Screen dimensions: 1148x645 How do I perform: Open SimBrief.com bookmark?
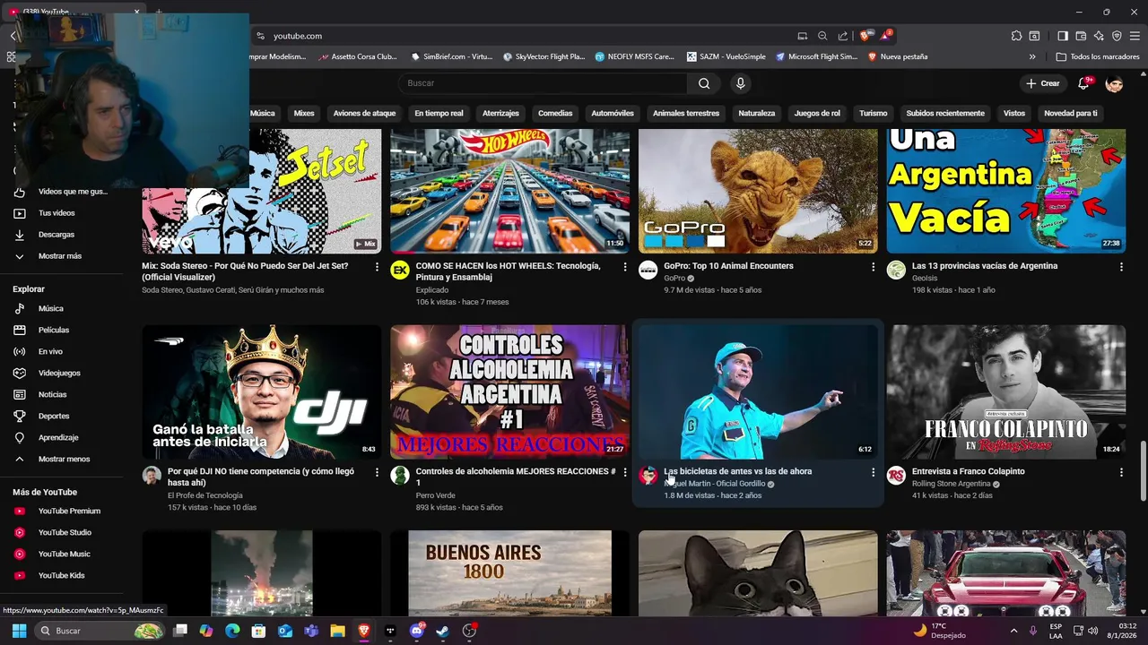[452, 56]
